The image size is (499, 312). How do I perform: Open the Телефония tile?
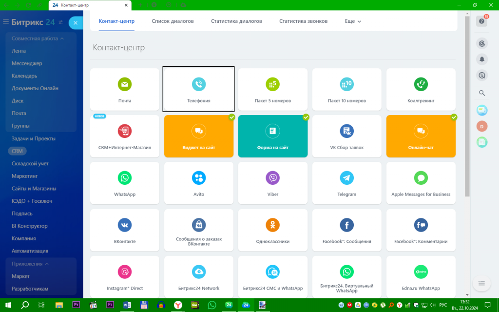pos(199,90)
